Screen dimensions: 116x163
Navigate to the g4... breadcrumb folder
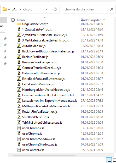pos(15,9)
